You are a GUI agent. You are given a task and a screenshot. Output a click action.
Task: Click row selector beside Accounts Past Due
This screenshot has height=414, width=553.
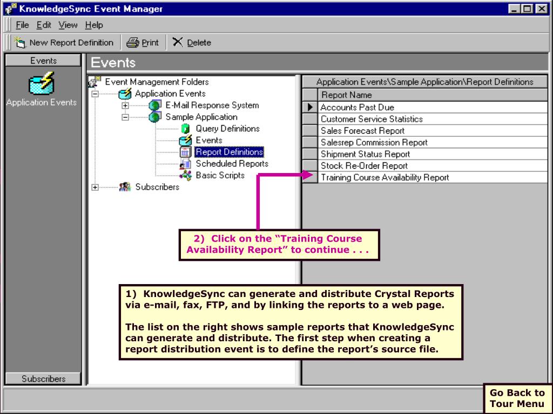point(310,107)
